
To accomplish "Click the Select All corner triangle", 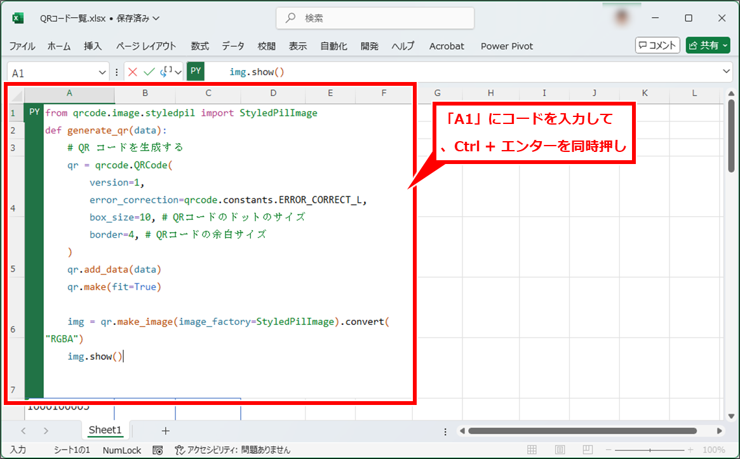I will [x=17, y=96].
